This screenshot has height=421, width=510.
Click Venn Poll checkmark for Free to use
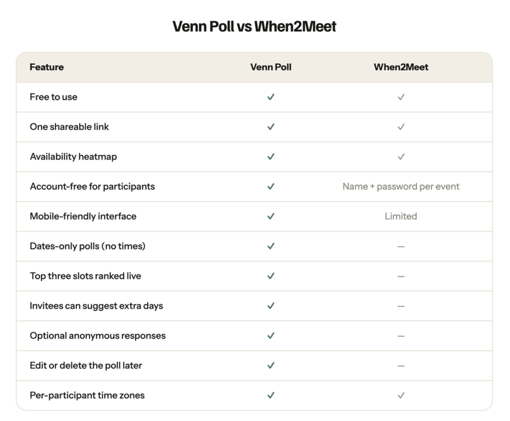pos(270,97)
